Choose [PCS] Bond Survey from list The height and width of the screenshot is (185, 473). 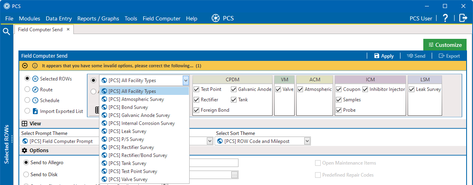coord(144,107)
